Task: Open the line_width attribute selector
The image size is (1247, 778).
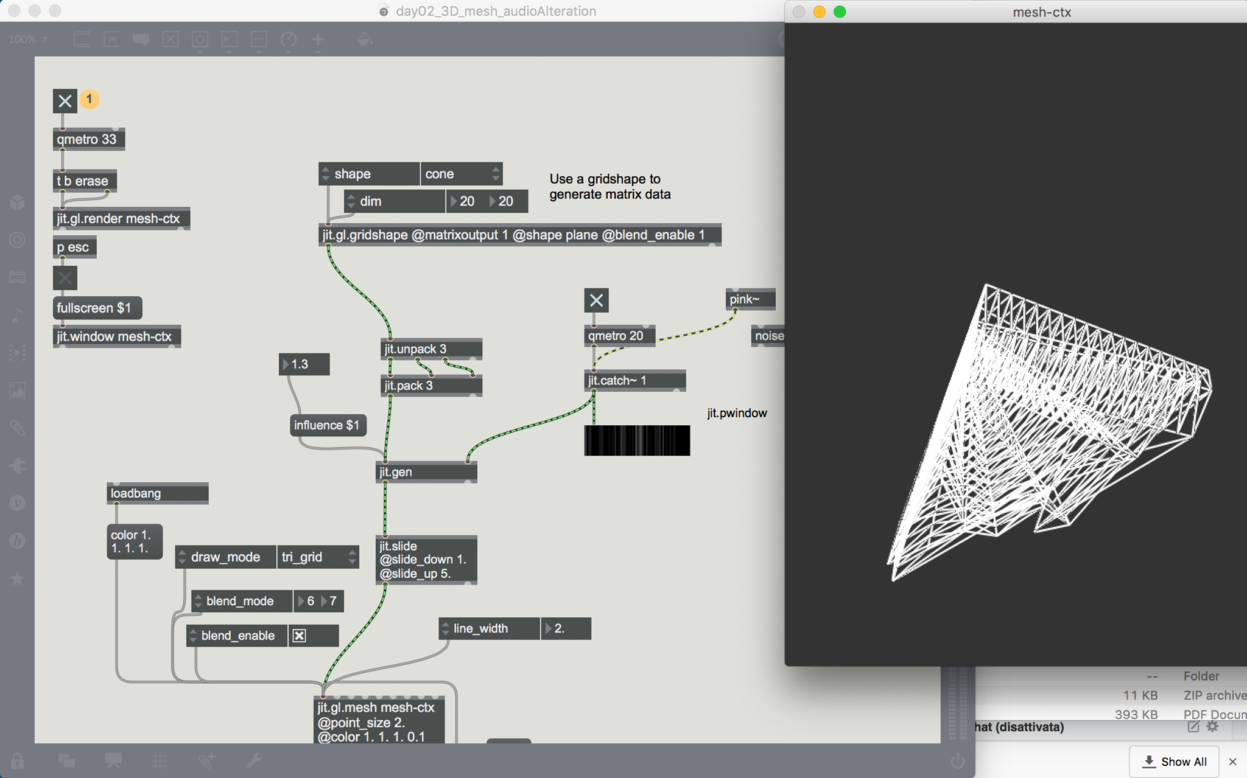Action: (x=490, y=628)
